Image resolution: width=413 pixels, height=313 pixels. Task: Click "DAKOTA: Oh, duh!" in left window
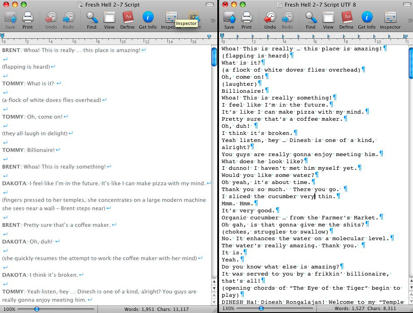click(28, 242)
